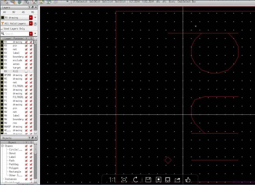Toggle selectability of RX net layer
This screenshot has height=185, width=255.
[x=31, y=49]
